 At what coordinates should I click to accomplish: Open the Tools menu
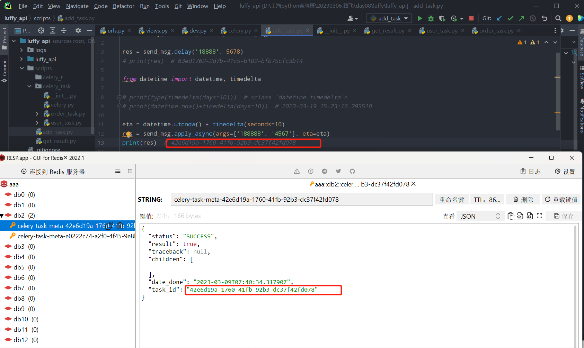click(x=162, y=6)
